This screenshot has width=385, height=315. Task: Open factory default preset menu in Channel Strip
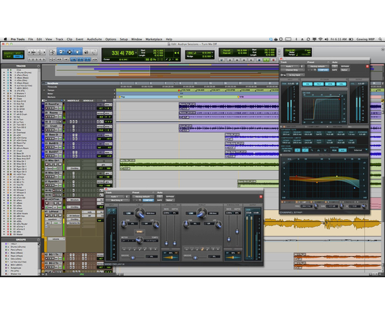318,66
